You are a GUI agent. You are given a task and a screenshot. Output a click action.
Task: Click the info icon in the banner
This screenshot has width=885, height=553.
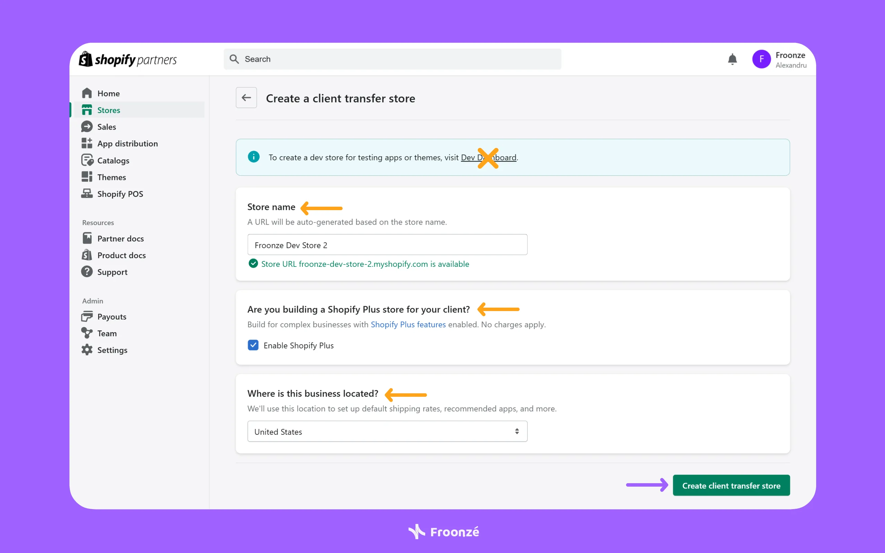[254, 157]
